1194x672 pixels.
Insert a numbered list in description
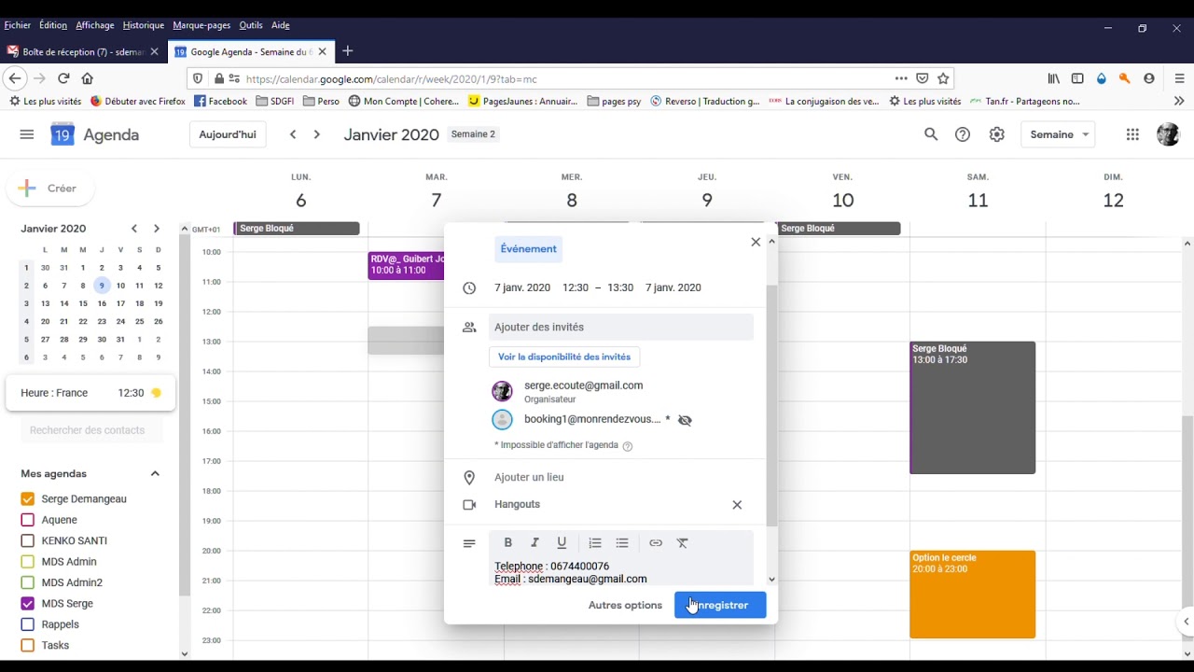pos(595,542)
